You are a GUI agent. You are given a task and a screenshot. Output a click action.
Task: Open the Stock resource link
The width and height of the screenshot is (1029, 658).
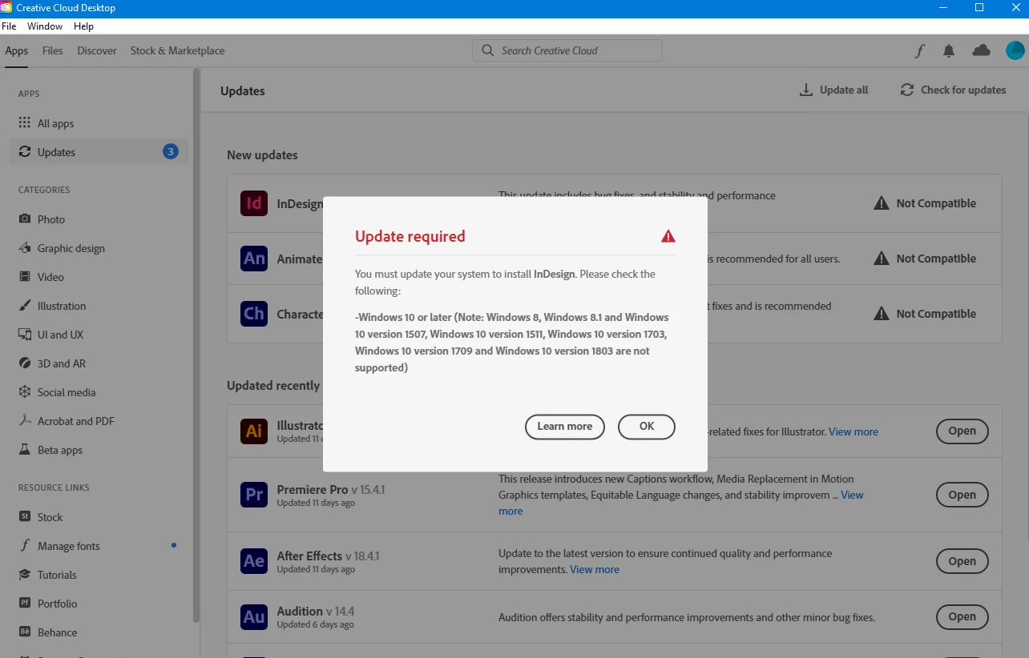pos(99,517)
